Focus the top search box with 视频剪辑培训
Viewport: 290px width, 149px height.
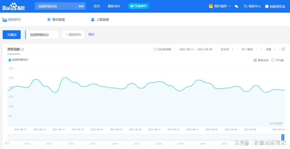(x=55, y=6)
